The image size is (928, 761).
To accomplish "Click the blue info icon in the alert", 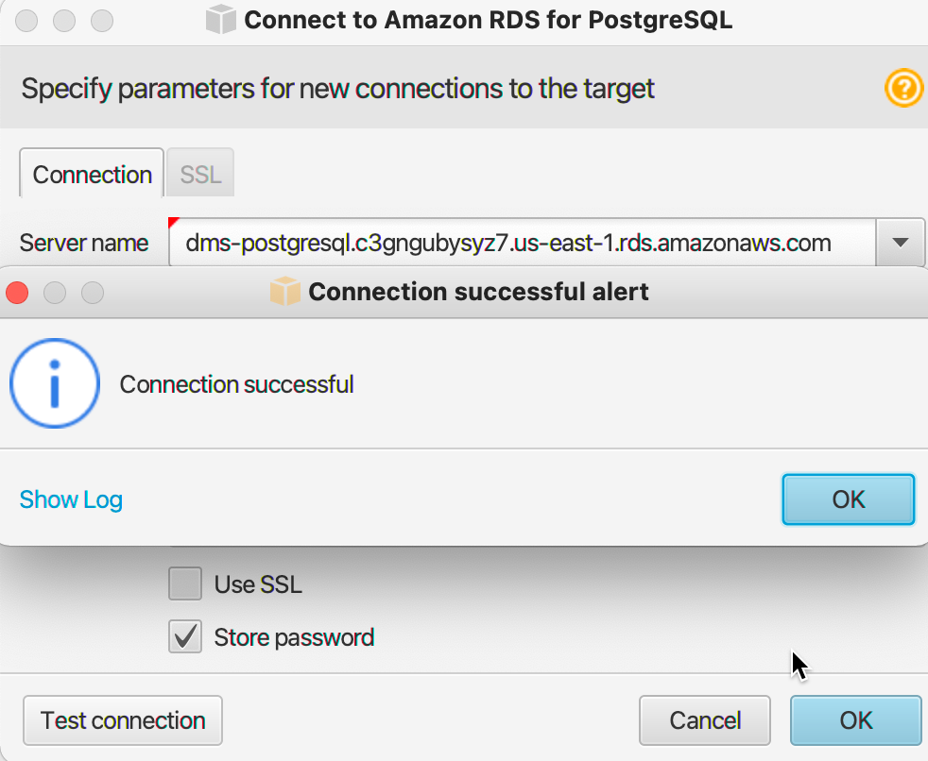I will click(x=55, y=383).
